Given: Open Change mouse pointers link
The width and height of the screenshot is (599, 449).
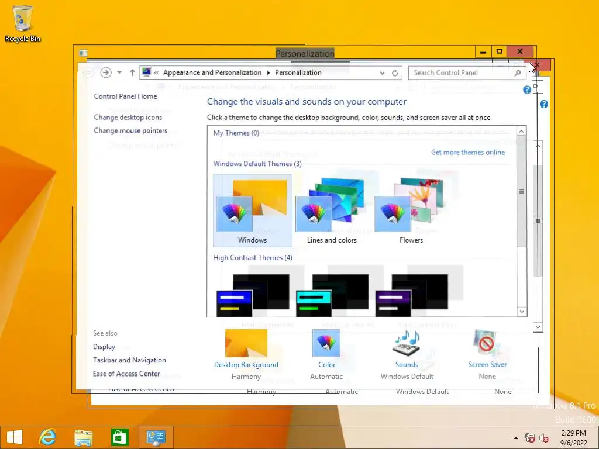Looking at the screenshot, I should [x=130, y=130].
